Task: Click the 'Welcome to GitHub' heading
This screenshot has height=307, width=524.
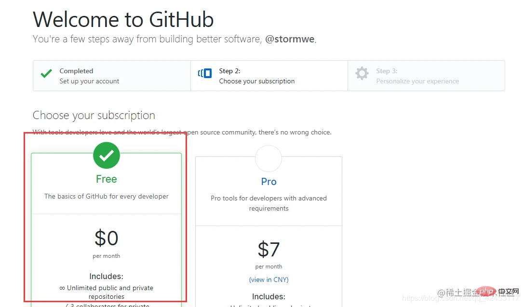Action: pos(123,20)
